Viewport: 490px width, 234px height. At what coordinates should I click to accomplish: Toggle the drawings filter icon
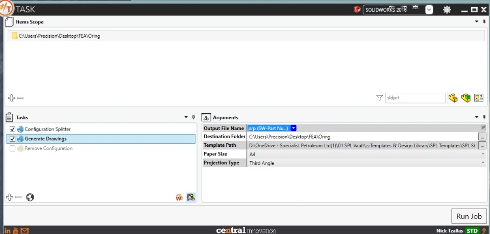click(x=479, y=98)
